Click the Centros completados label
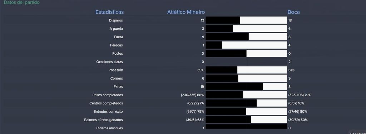 click(x=106, y=103)
